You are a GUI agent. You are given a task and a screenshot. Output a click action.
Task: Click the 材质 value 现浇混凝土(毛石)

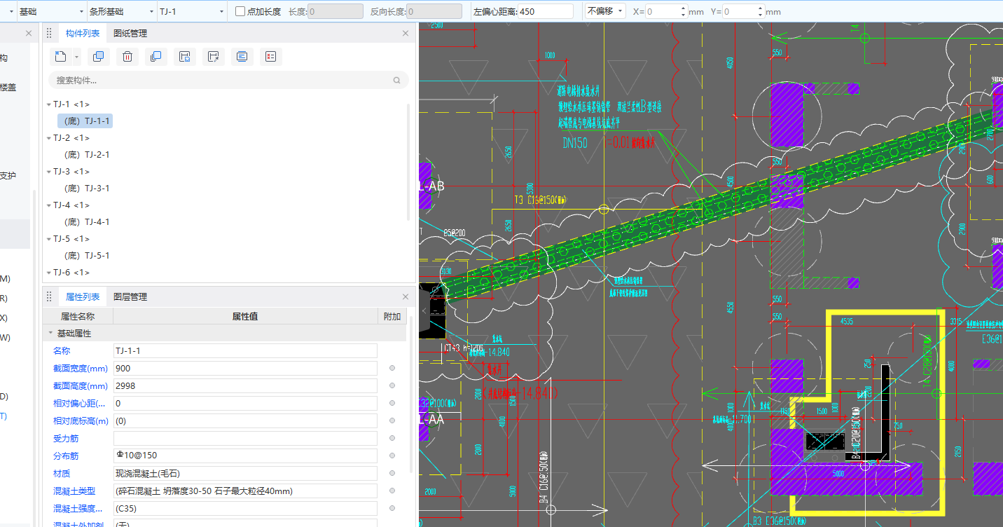245,473
